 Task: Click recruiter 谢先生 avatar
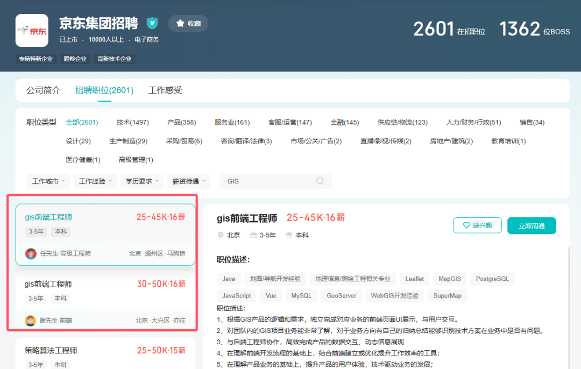click(x=30, y=321)
